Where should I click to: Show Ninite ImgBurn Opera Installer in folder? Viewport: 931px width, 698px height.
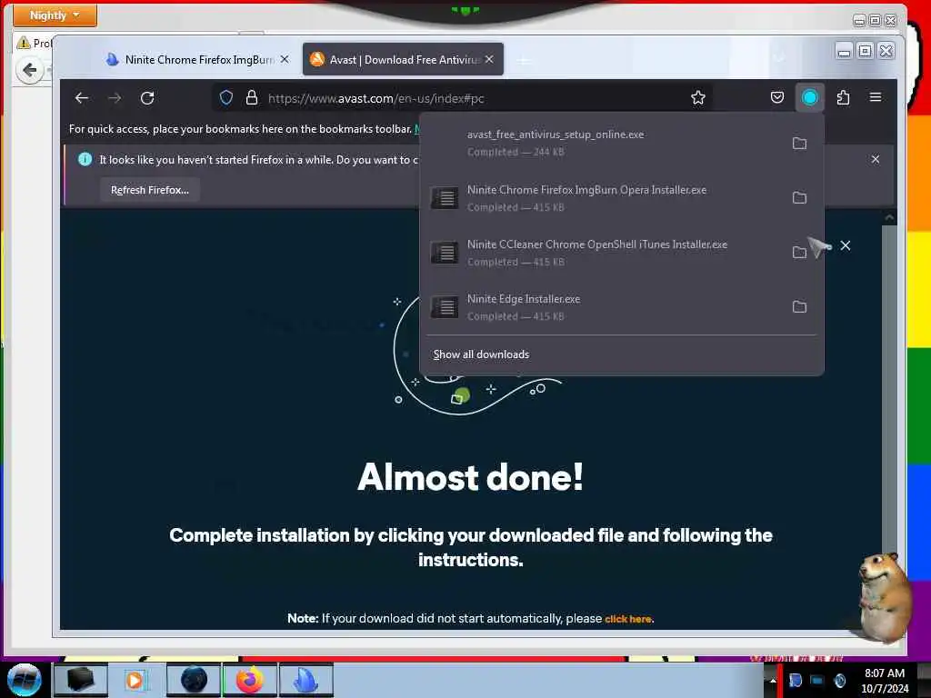tap(799, 197)
